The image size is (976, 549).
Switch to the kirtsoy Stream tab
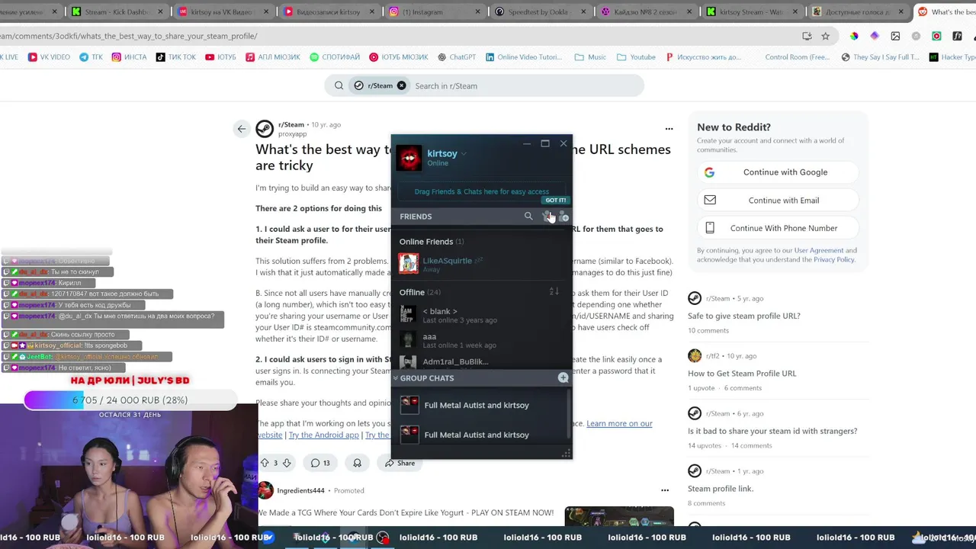pos(751,11)
